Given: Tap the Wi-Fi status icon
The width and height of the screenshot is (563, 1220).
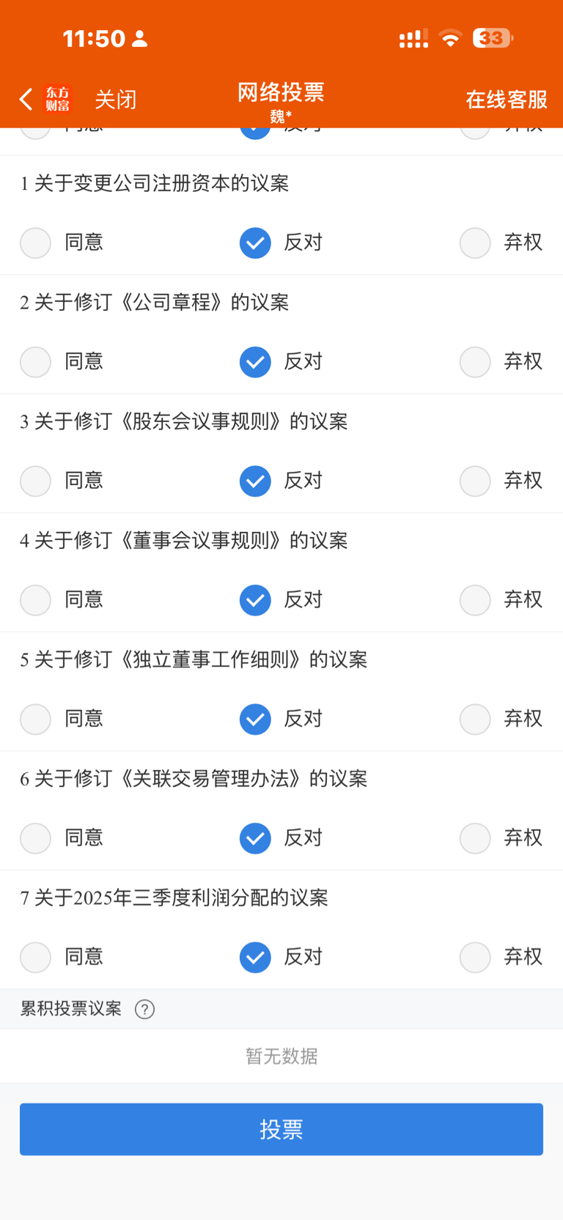Looking at the screenshot, I should click(451, 38).
